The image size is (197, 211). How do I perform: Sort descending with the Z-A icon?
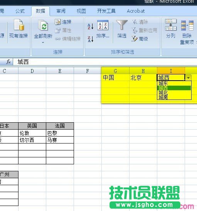[90, 39]
